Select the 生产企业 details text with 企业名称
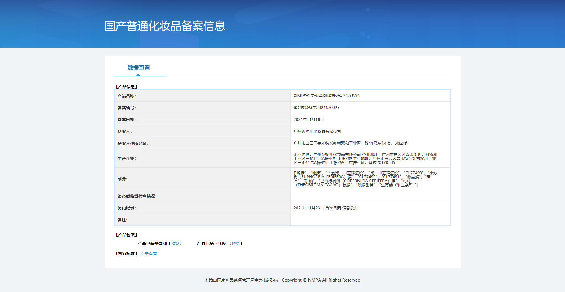The image size is (565, 292). click(x=365, y=158)
